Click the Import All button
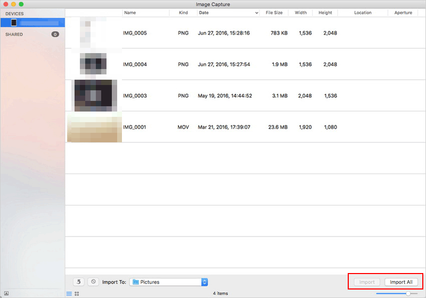The height and width of the screenshot is (298, 426). (x=401, y=282)
